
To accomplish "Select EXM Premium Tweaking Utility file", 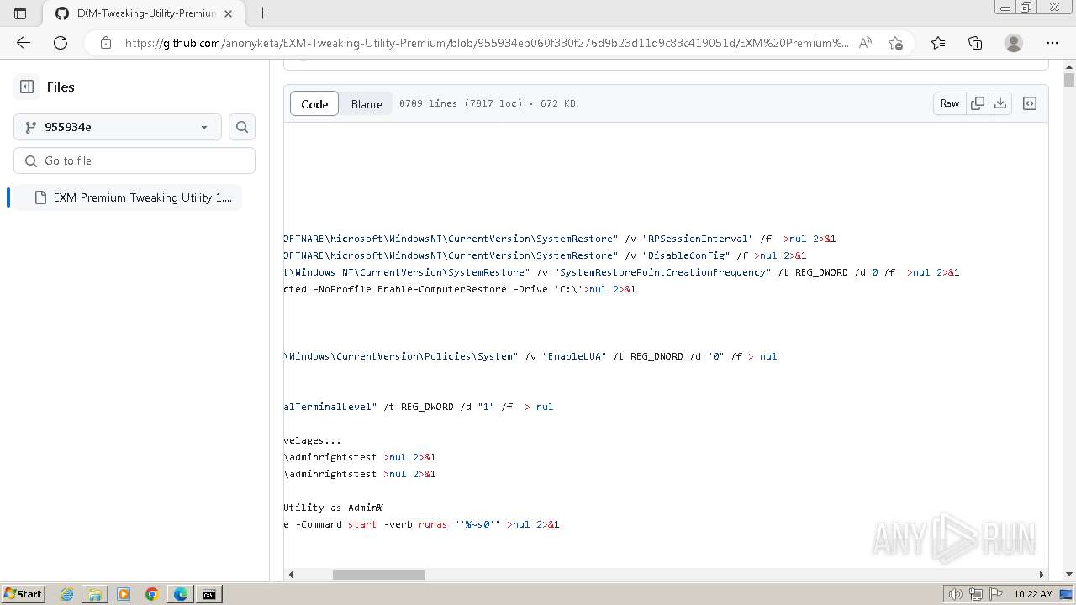I will pyautogui.click(x=128, y=197).
